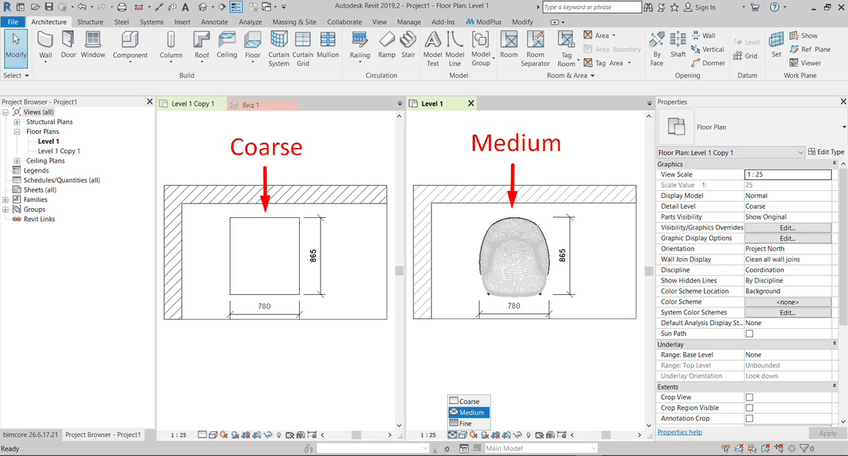Image resolution: width=848 pixels, height=456 pixels.
Task: Click Edit Type in Properties panel
Action: (x=826, y=153)
